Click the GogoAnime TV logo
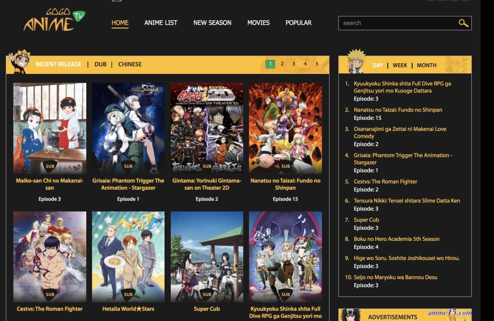This screenshot has height=321, width=494. tap(54, 20)
